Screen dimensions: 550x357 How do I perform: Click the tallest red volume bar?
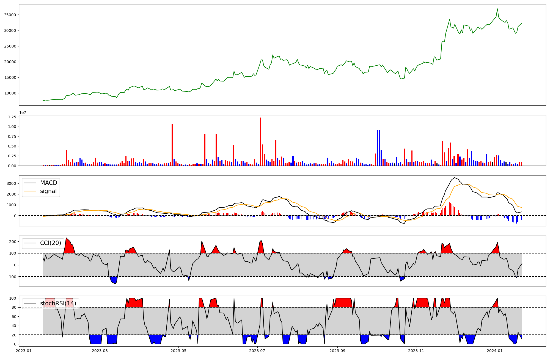[260, 141]
